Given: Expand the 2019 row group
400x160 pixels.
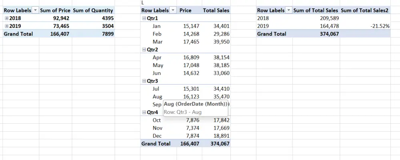Looking at the screenshot, I should [x=6, y=26].
